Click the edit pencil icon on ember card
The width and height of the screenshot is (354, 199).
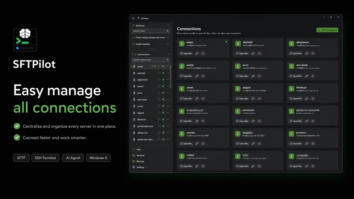(x=197, y=53)
